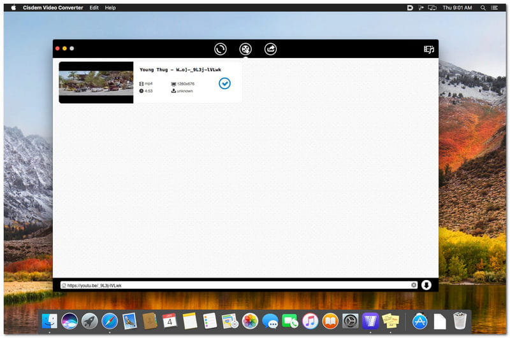Open Stickies from the dock

(390, 321)
